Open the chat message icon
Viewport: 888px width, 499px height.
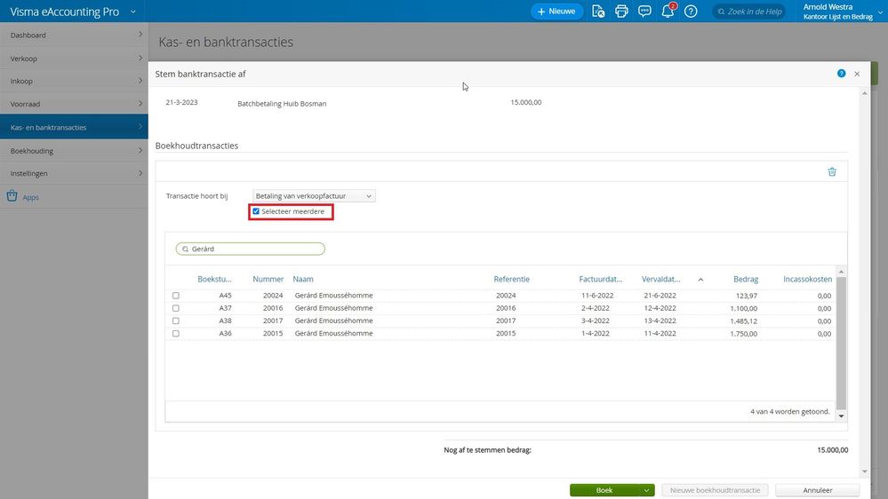644,12
